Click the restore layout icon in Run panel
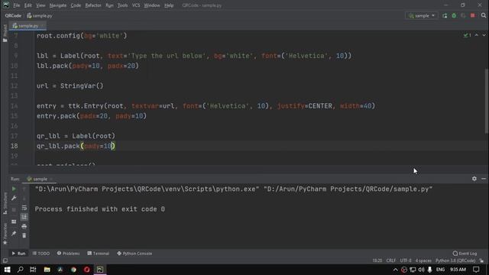Image resolution: width=489 pixels, height=275 pixels. [x=14, y=222]
